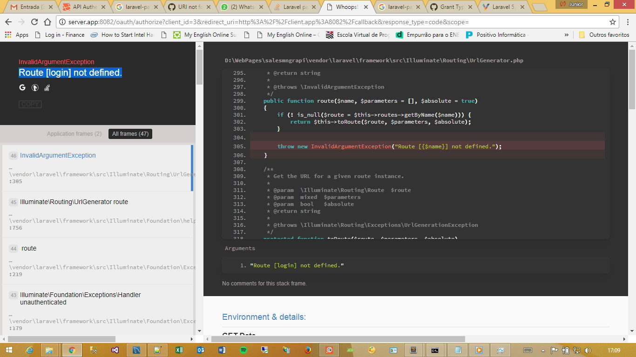Open the taskbar clock showing 17:09
Image resolution: width=636 pixels, height=357 pixels.
pos(614,350)
